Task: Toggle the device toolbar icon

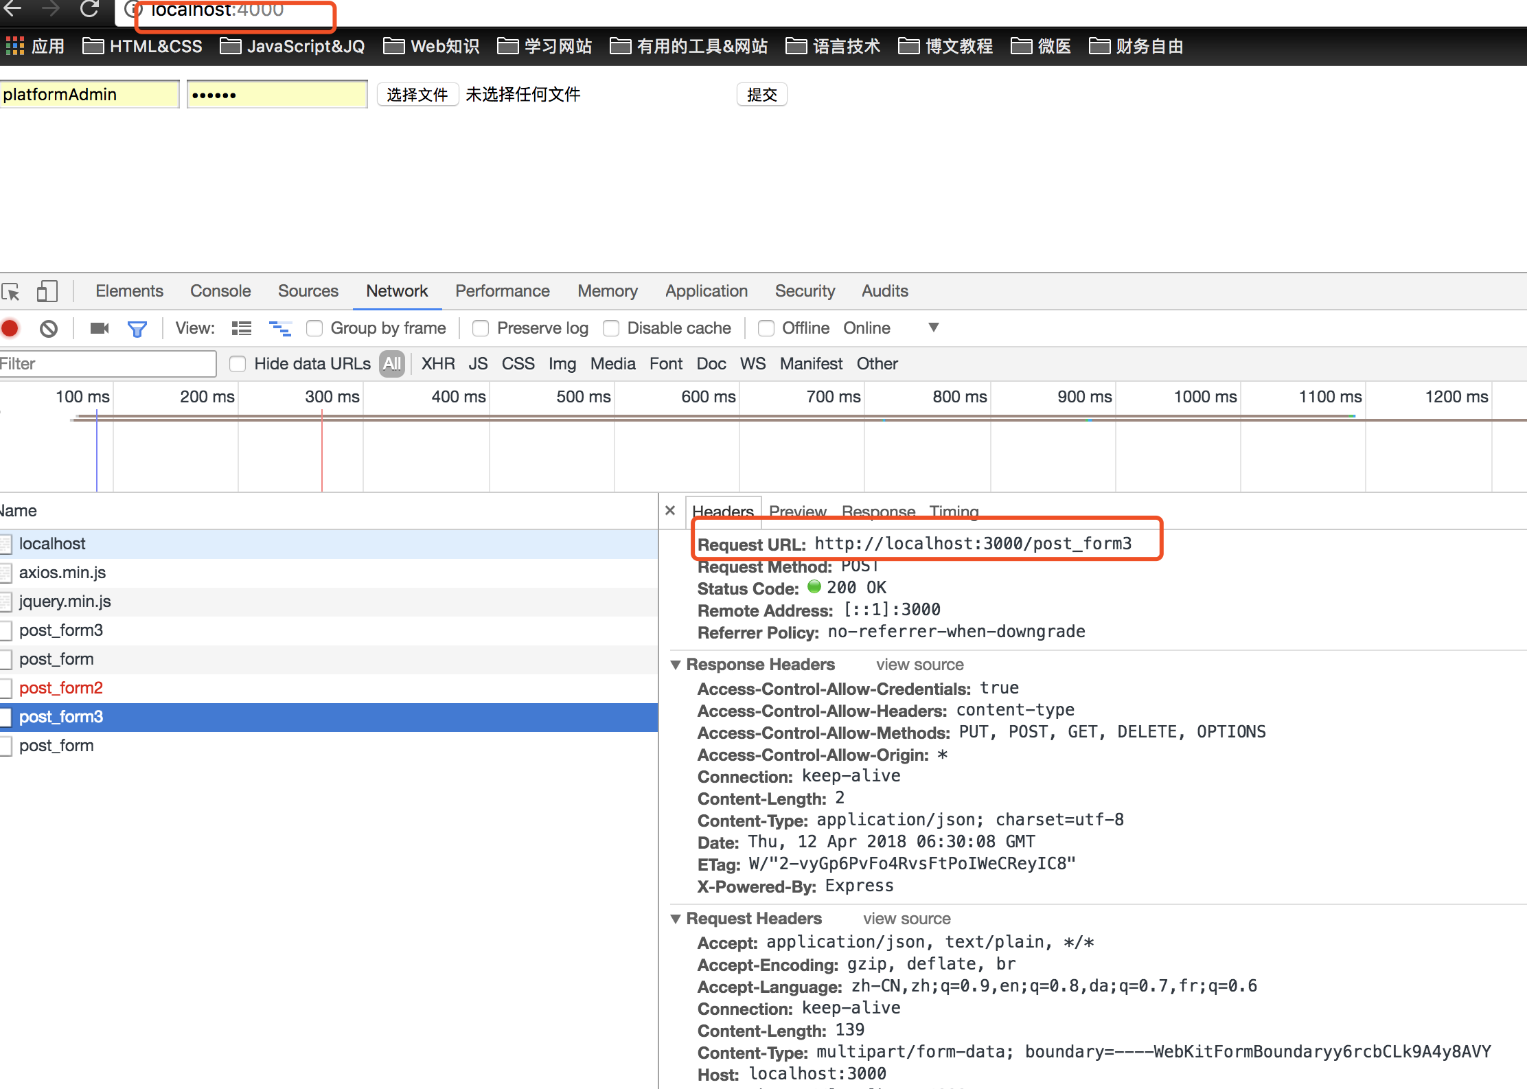Action: point(47,291)
